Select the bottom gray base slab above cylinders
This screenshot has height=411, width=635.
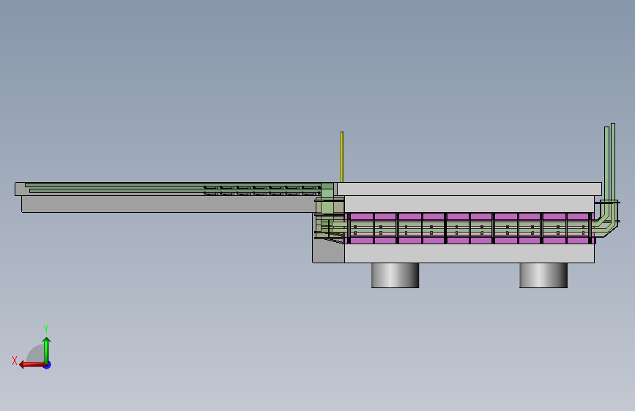point(469,254)
